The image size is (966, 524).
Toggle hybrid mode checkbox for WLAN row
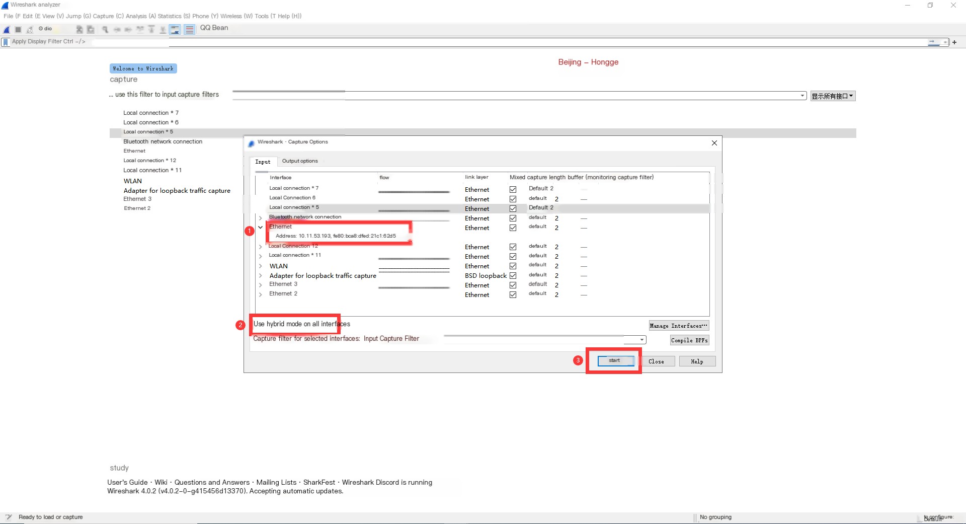513,266
